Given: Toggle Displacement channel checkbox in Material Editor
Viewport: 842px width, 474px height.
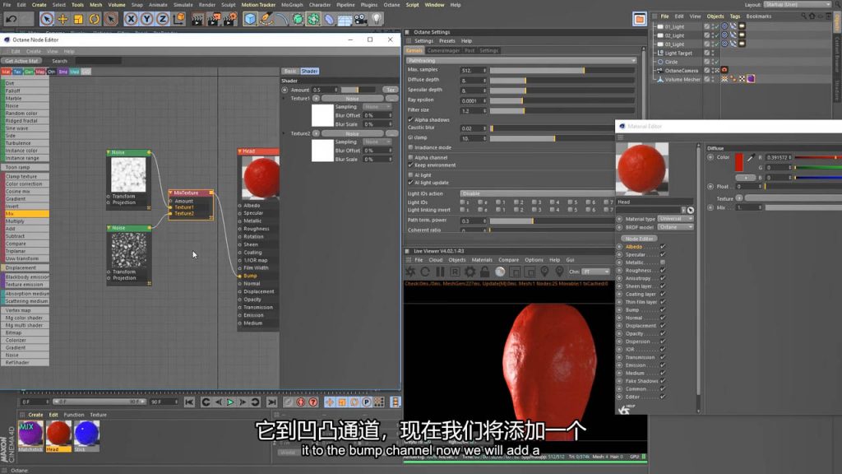Looking at the screenshot, I should pos(663,326).
